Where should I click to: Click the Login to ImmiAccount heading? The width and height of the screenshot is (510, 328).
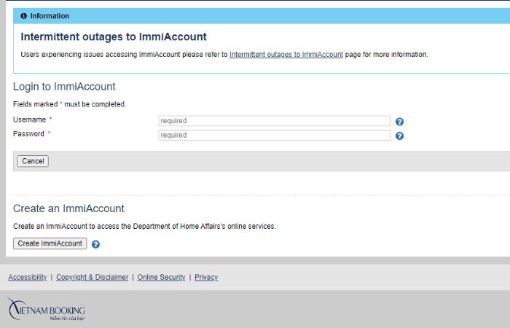point(64,87)
